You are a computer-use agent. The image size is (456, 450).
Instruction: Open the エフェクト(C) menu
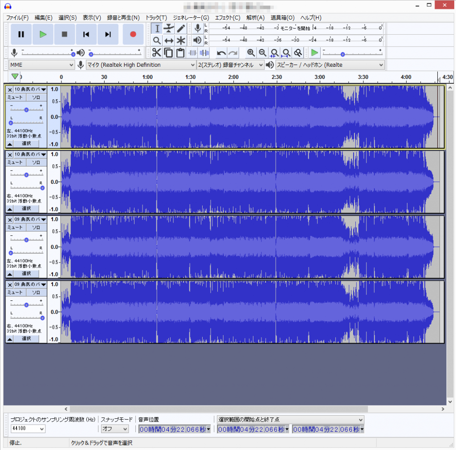coord(227,18)
